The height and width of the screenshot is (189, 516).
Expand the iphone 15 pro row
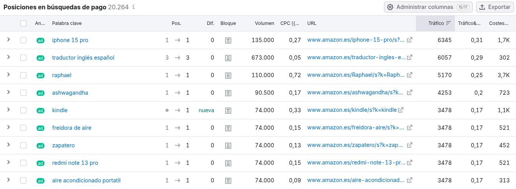(9, 40)
